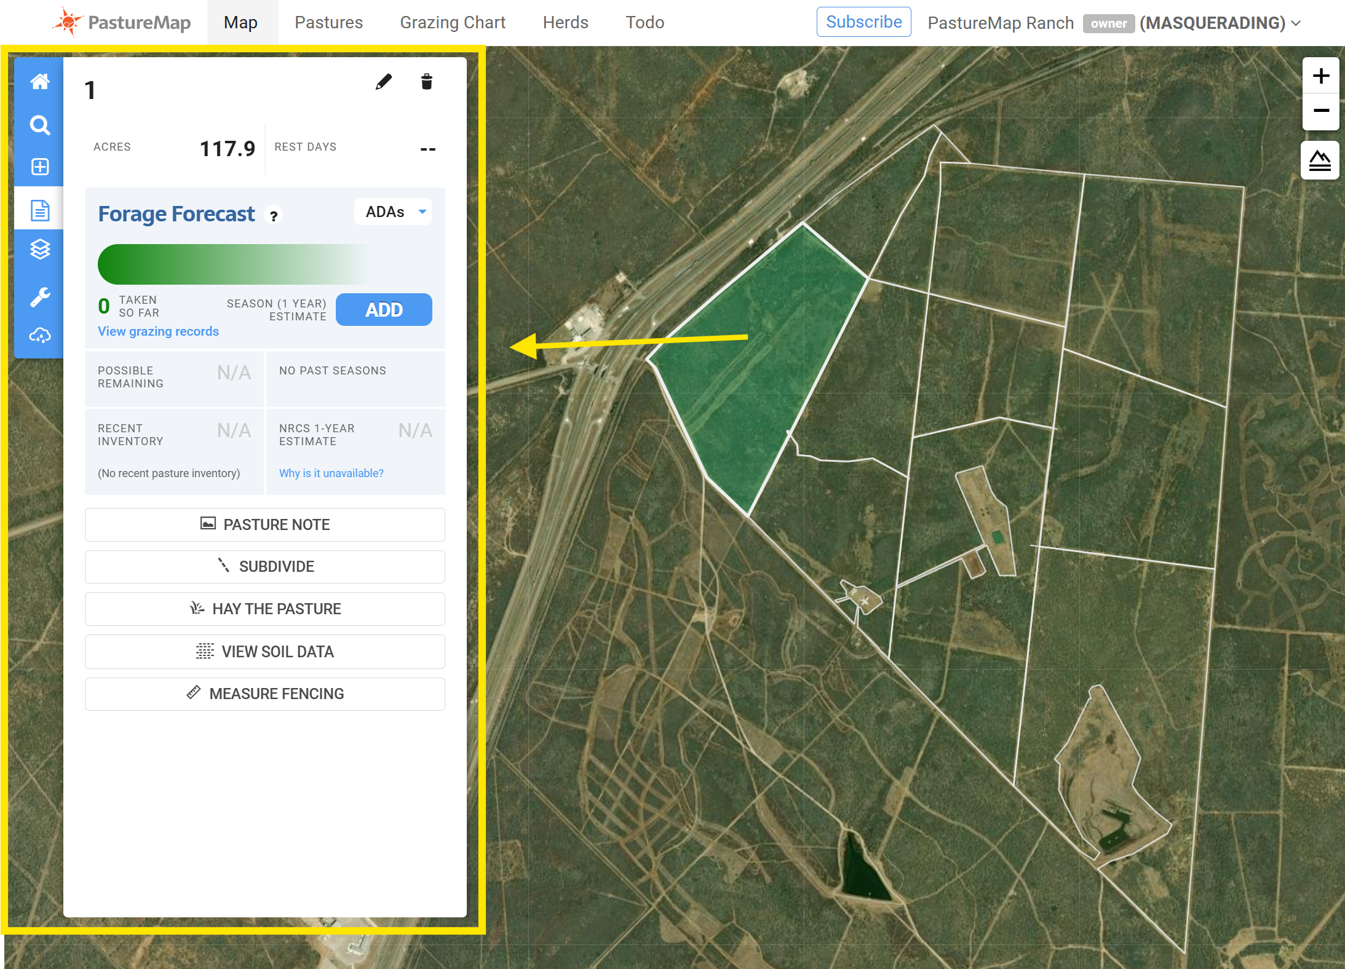This screenshot has width=1345, height=969.
Task: Open the Grazing Chart tab
Action: pyautogui.click(x=453, y=23)
